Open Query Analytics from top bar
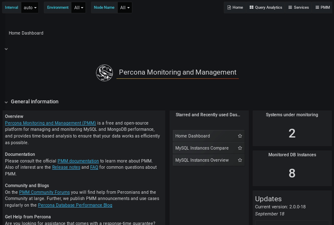Screen dimensions: 334x225 tap(266, 7)
